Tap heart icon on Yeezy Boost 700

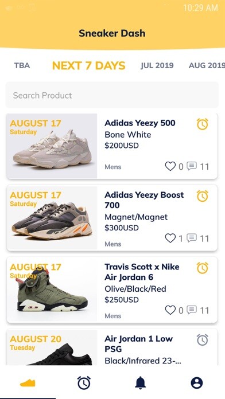coord(170,238)
